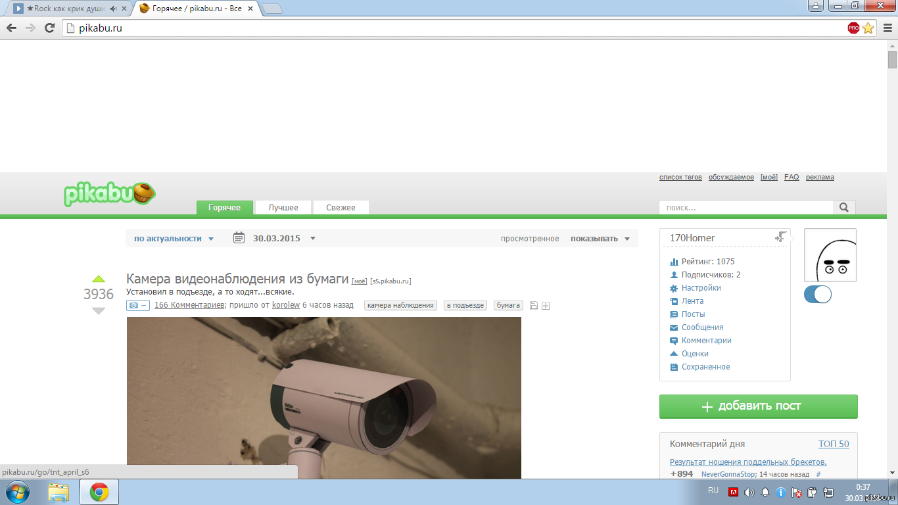Open Action Center flag tray icon

click(x=797, y=492)
